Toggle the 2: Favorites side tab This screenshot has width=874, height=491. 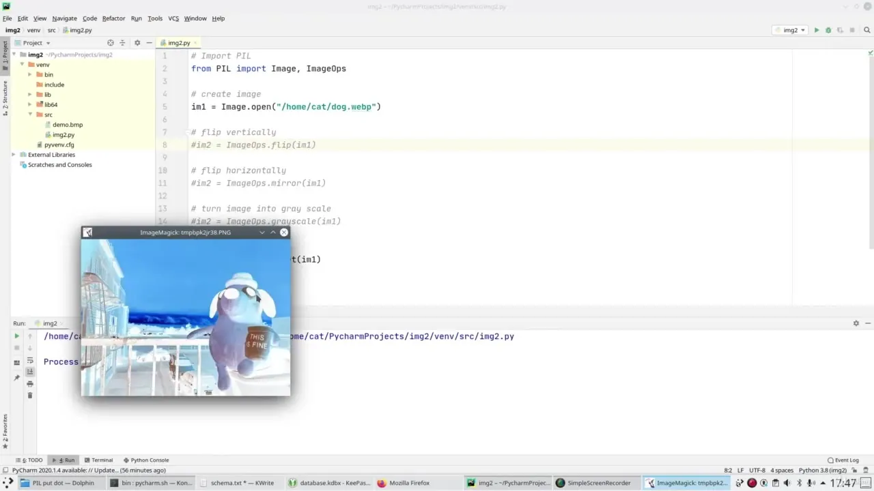(5, 431)
